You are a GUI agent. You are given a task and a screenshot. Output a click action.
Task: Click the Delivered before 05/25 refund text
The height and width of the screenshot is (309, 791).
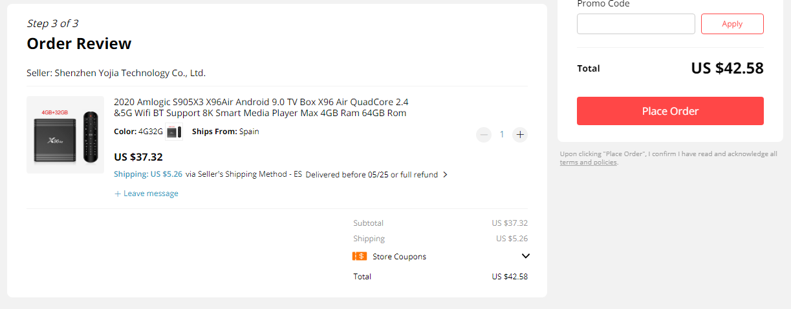tap(371, 175)
